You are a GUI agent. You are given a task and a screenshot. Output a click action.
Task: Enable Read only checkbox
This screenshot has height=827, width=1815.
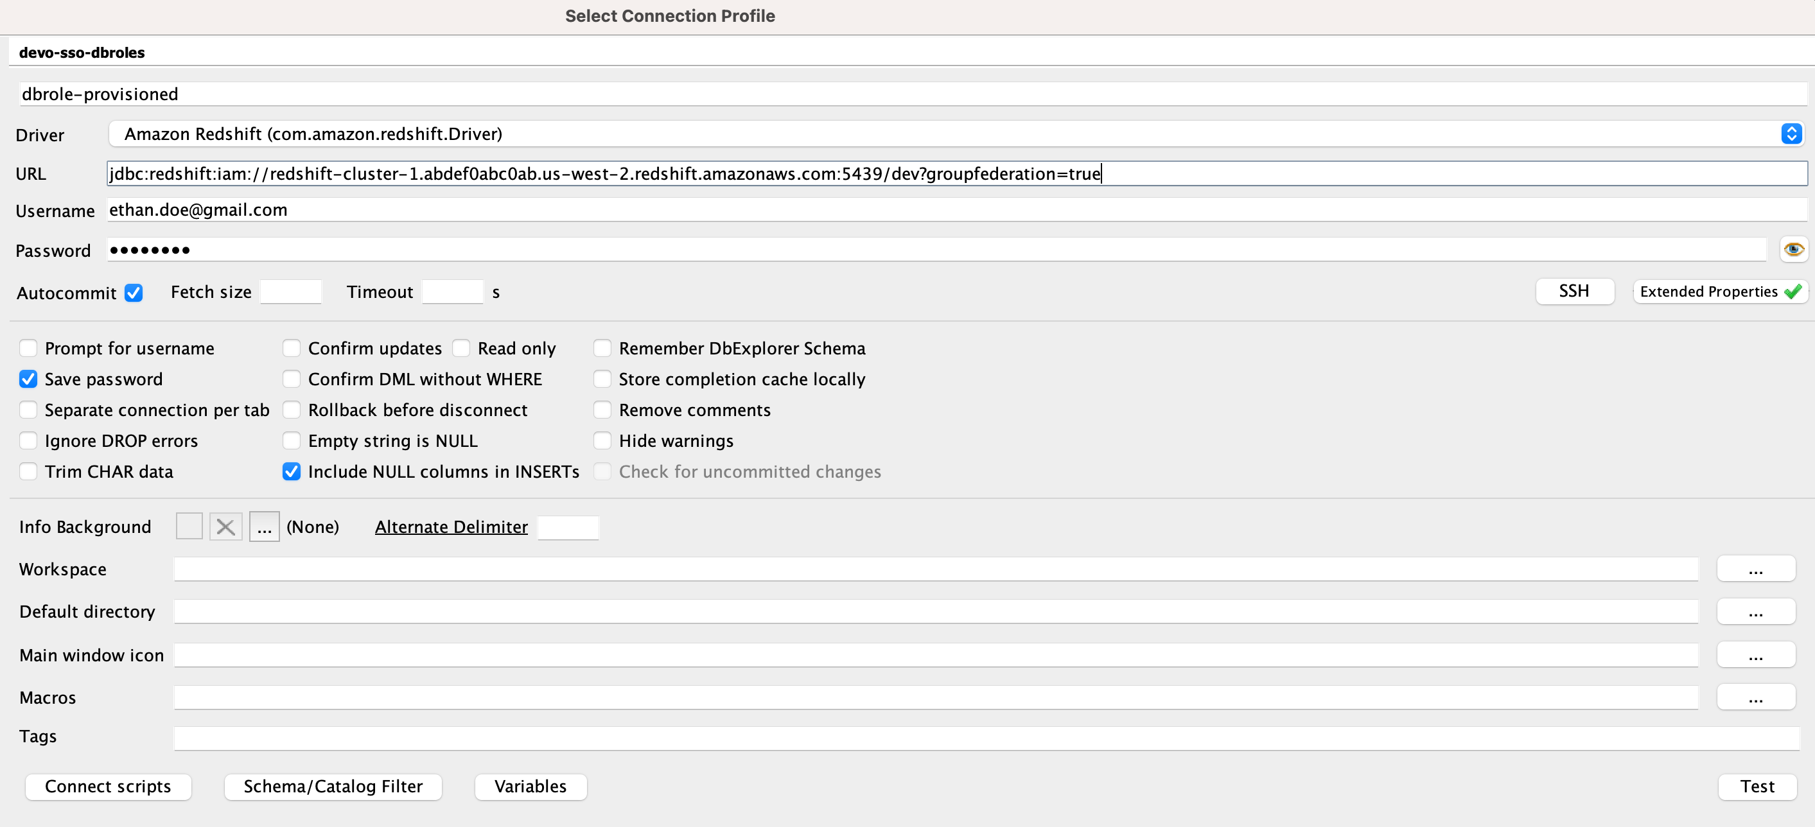pyautogui.click(x=462, y=349)
